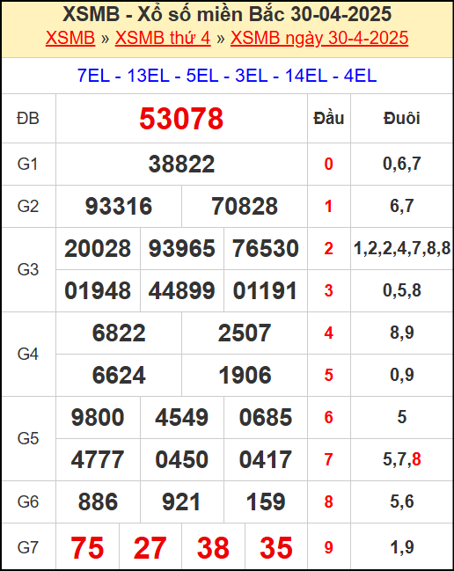Open the XSMB ngày 30-4-2025 link
The width and height of the screenshot is (454, 571).
(319, 38)
